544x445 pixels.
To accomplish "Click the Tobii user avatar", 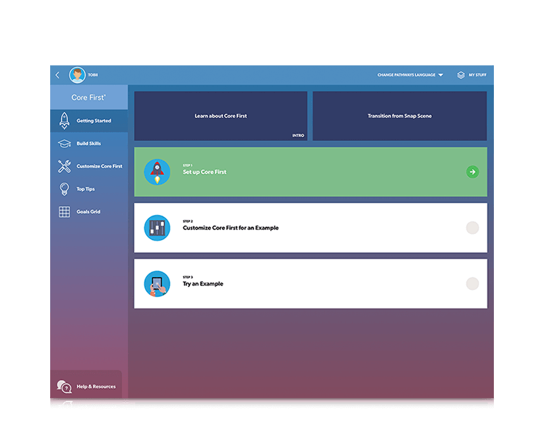I will click(x=77, y=74).
